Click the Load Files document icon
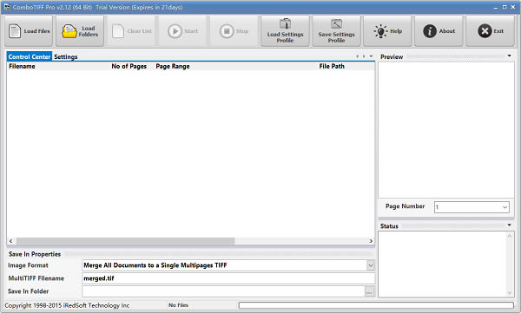The width and height of the screenshot is (521, 313). (x=15, y=31)
